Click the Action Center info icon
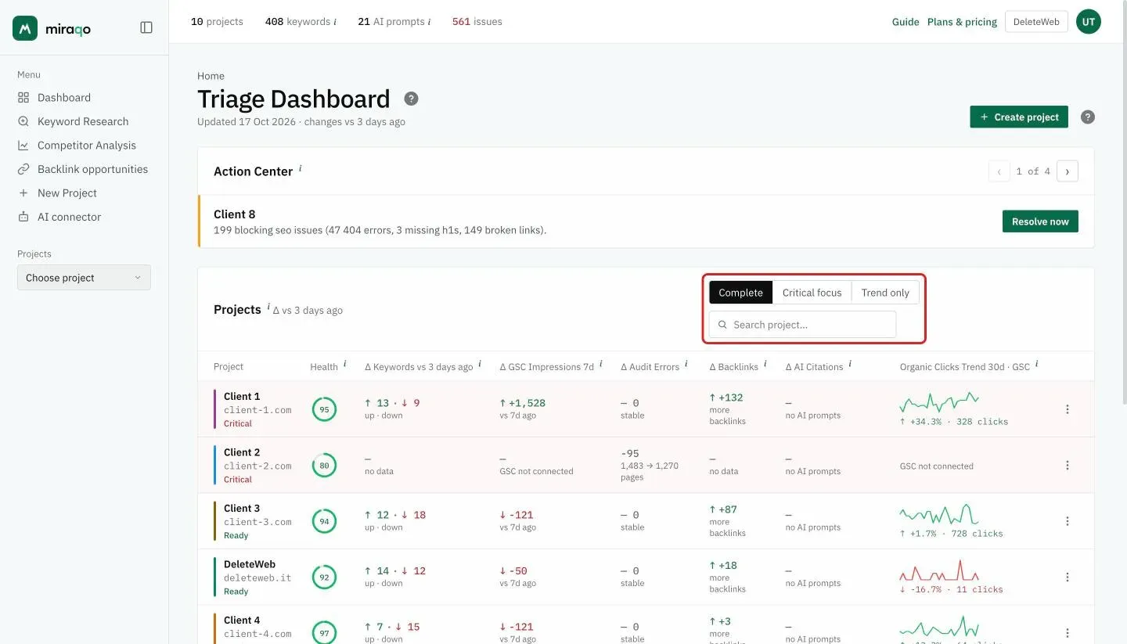Screen dimensions: 1127x644 click(x=301, y=168)
